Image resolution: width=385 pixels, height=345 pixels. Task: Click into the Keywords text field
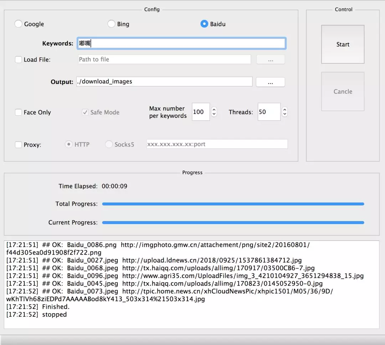tap(181, 43)
